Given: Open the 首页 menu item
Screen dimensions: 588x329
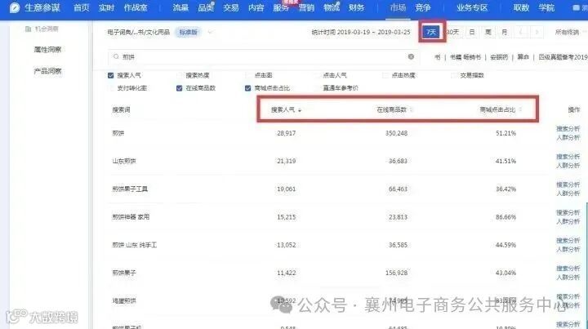Looking at the screenshot, I should click(x=82, y=7).
